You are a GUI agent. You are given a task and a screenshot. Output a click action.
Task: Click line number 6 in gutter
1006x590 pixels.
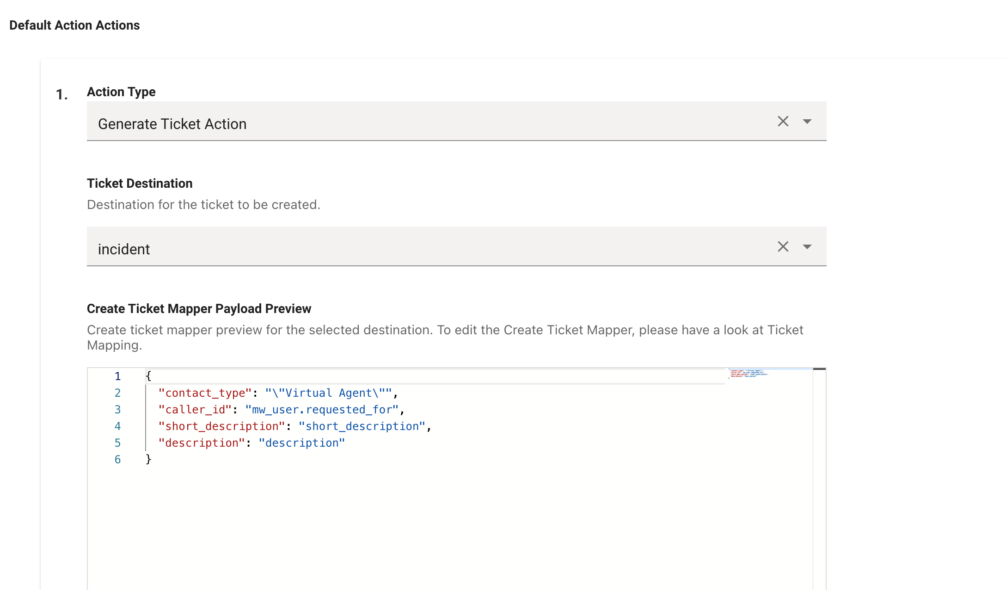(117, 460)
